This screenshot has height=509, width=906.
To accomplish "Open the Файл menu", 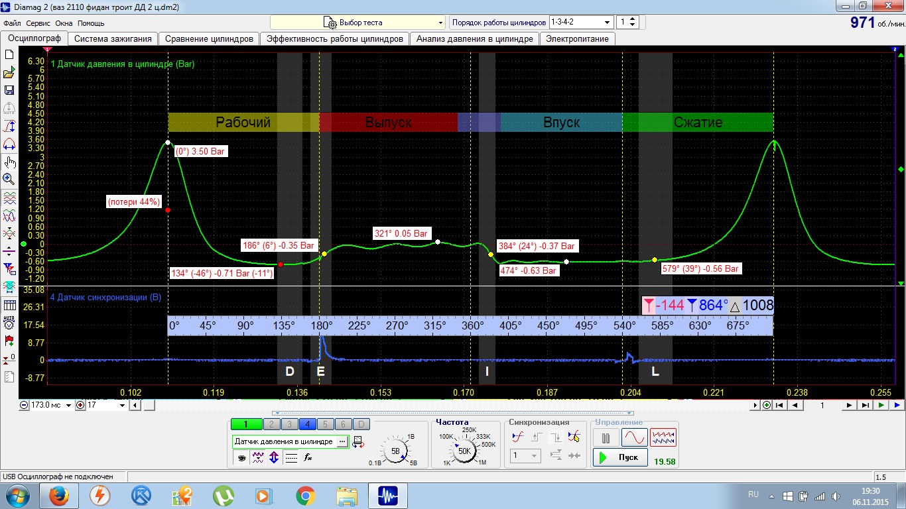I will click(12, 23).
